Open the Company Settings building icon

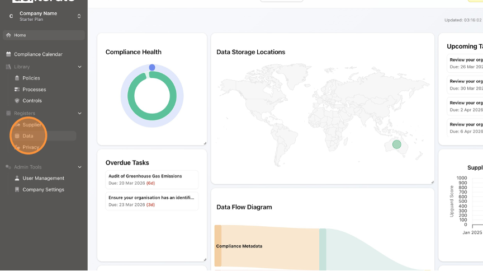17,190
